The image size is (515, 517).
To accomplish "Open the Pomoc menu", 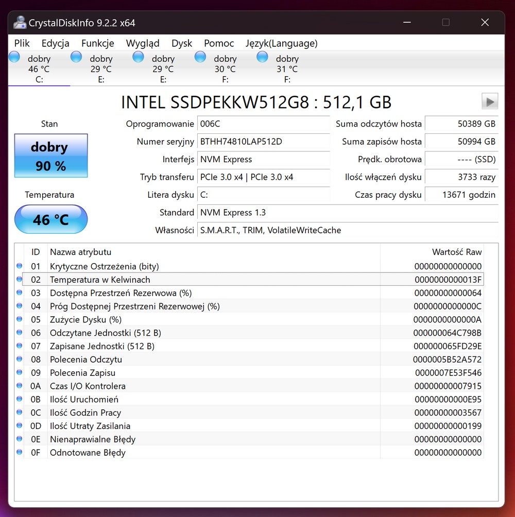I will (x=219, y=43).
